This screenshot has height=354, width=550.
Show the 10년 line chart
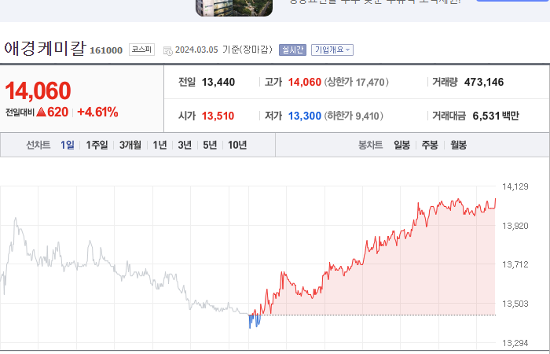point(237,145)
